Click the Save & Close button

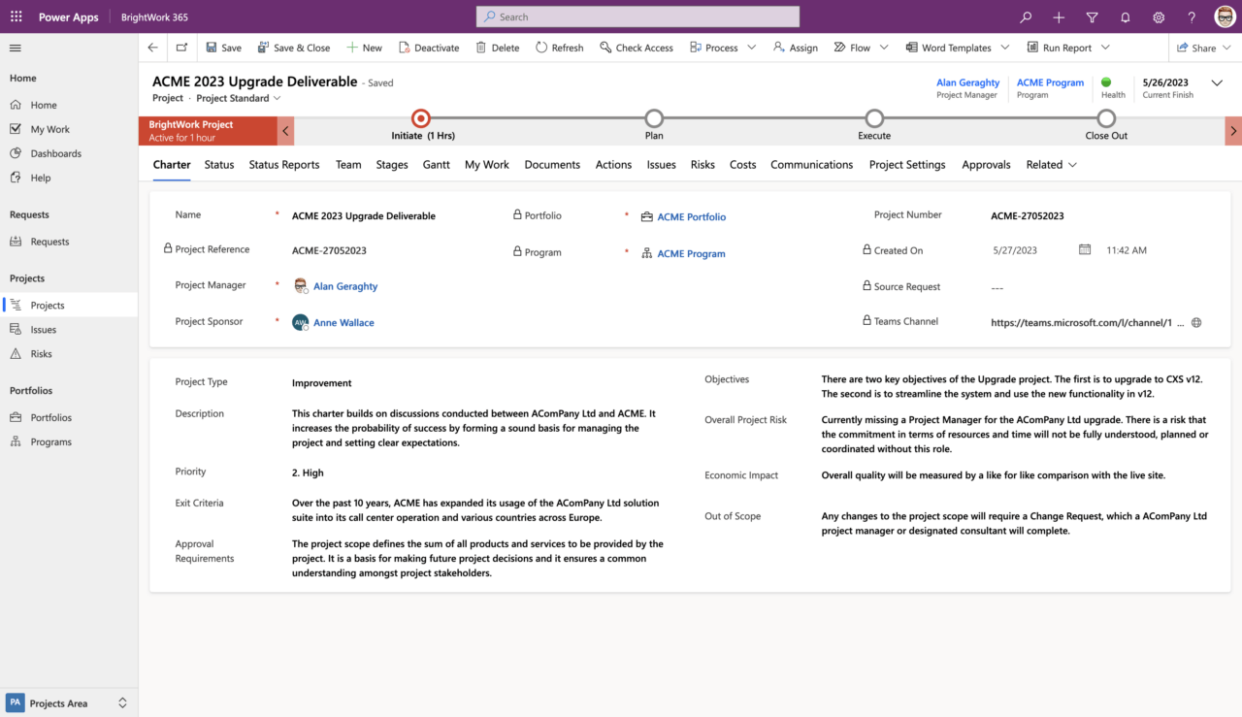[294, 47]
